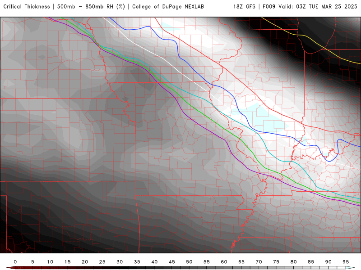The image size is (361, 270).
Task: Select the colorbar label "70"
Action: pyautogui.click(x=259, y=262)
